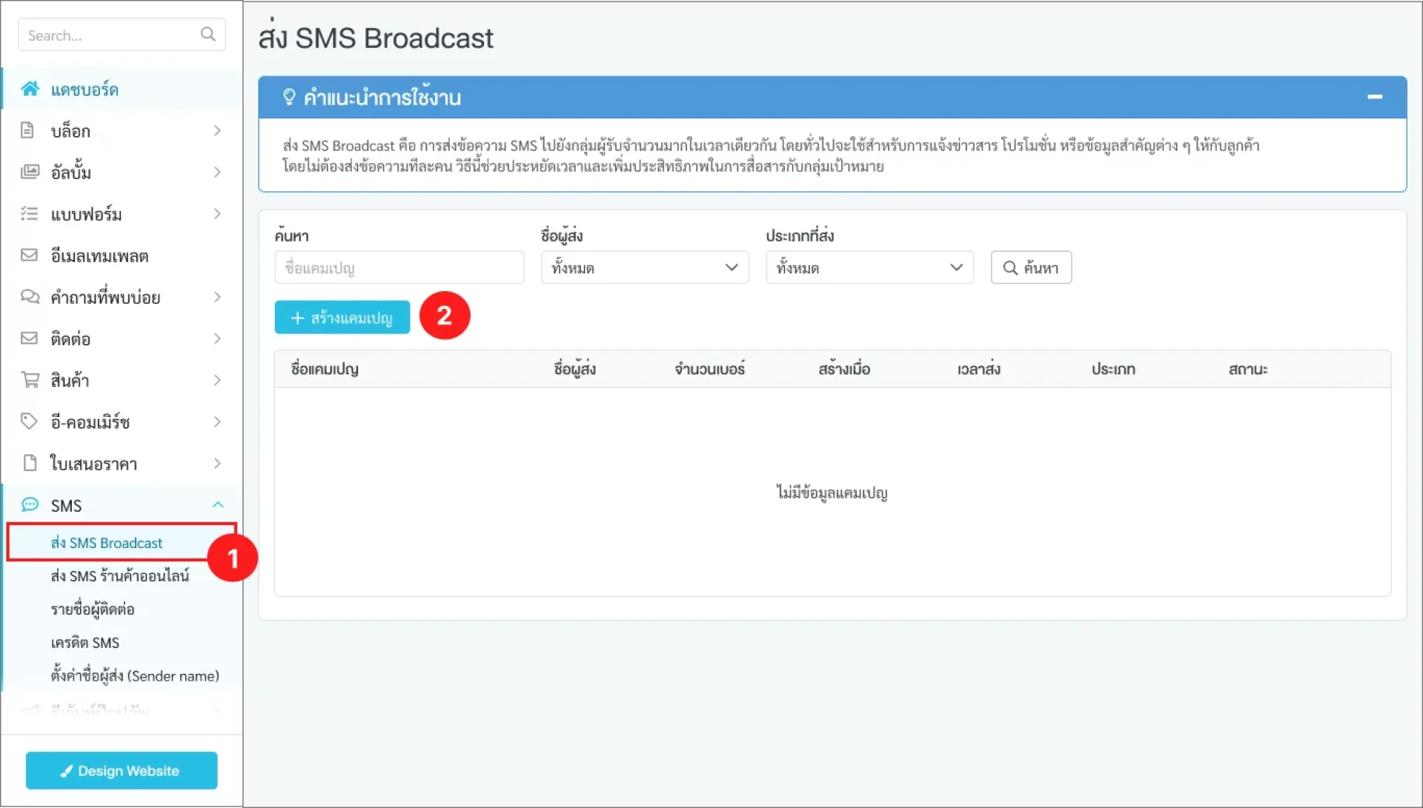Screen dimensions: 1423x808
Task: Click the home icon for แดชบอร์ด
Action: [30, 89]
